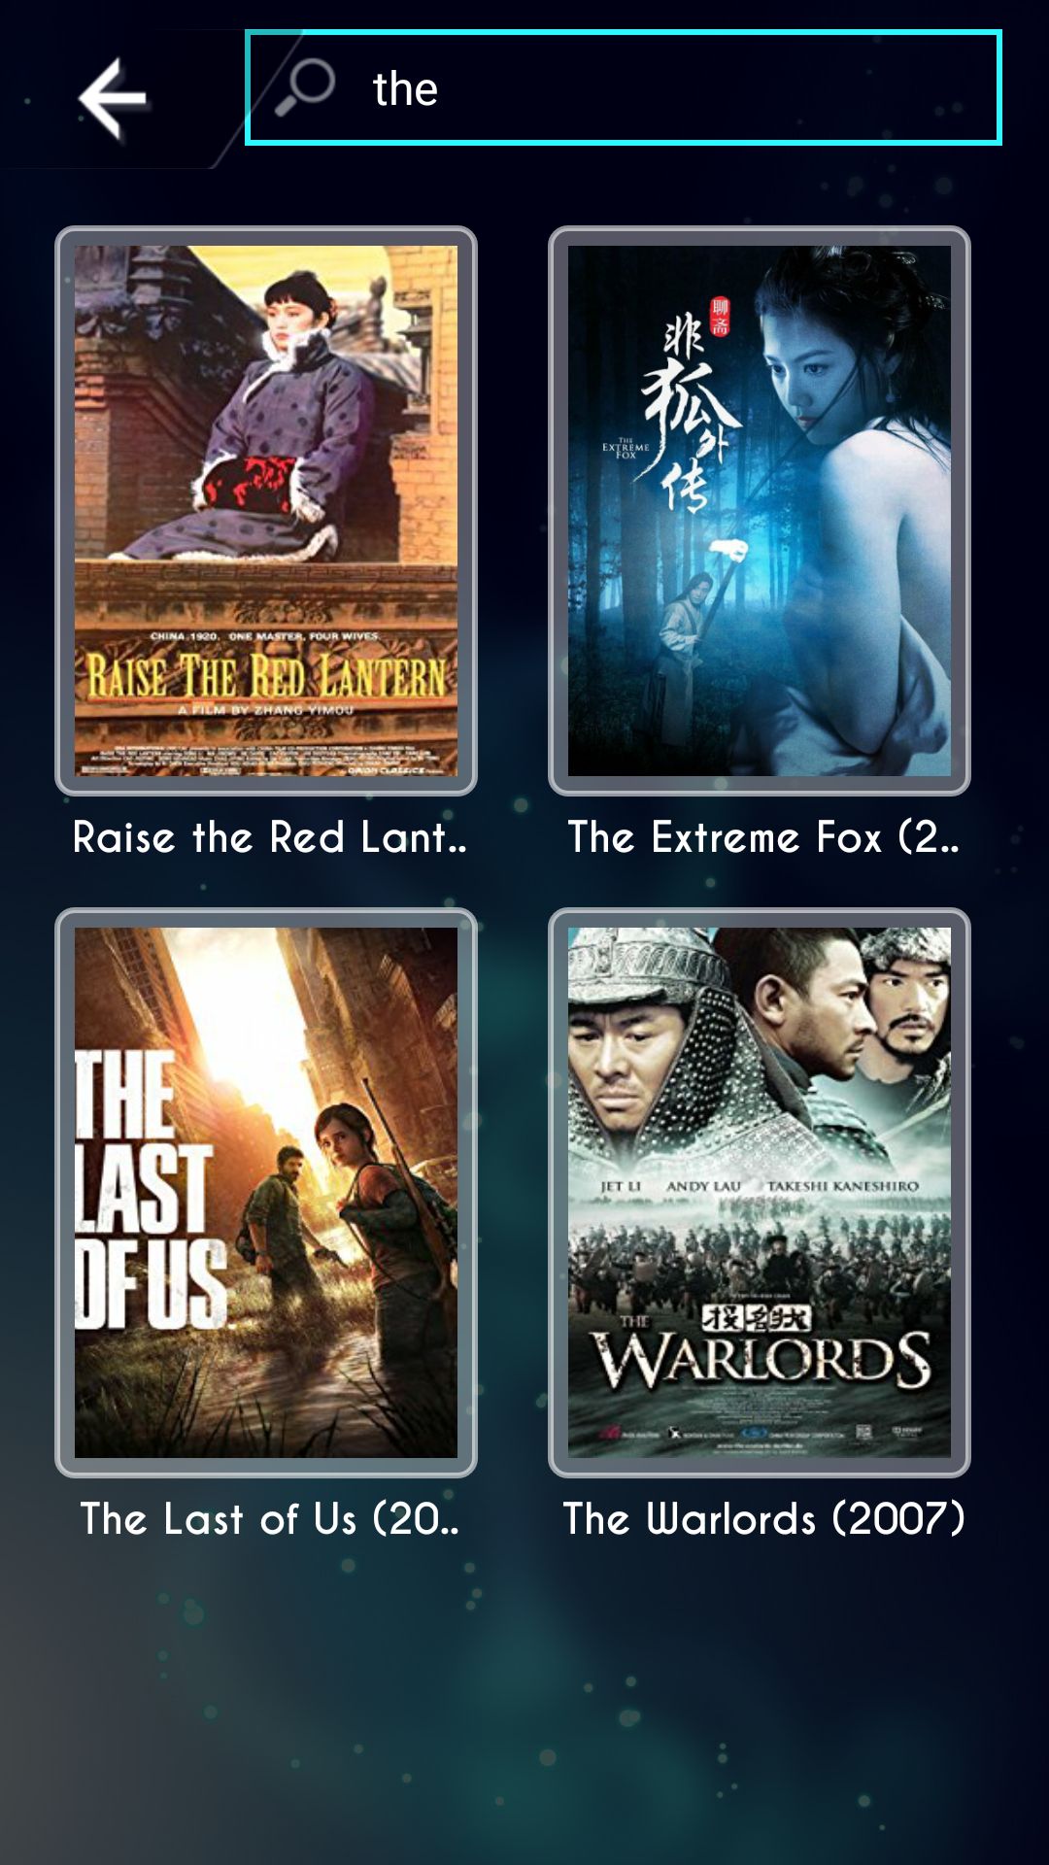This screenshot has height=1865, width=1049.
Task: Open The Warlords poster
Action: click(760, 1193)
